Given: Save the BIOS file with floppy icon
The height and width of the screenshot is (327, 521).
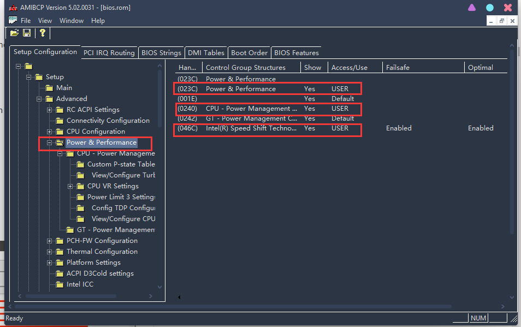Looking at the screenshot, I should click(x=27, y=33).
